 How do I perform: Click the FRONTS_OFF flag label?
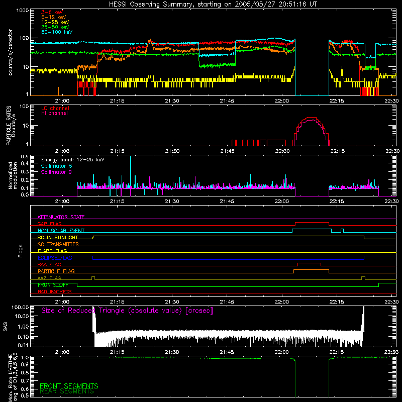53,285
